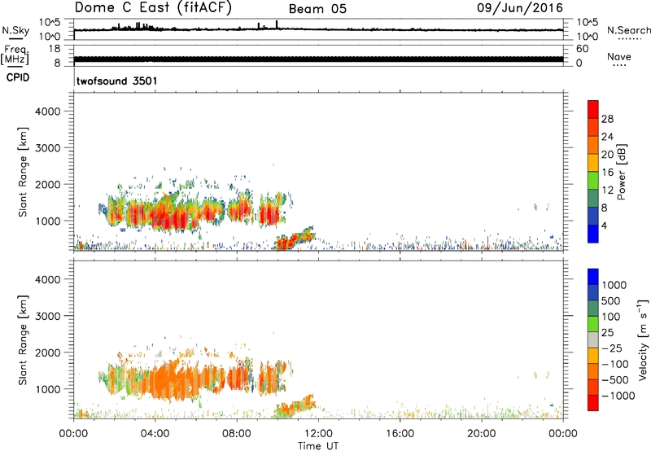
Task: Click the '16:00' time tick label
Action: click(x=400, y=434)
